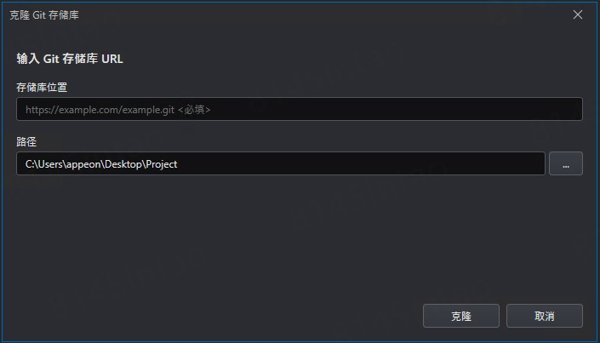Cancel the dialog with 取消
This screenshot has height=343, width=600.
tap(545, 316)
